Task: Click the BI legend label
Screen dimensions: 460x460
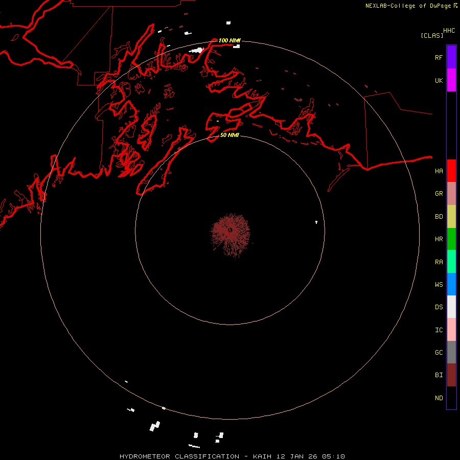Action: [x=439, y=375]
